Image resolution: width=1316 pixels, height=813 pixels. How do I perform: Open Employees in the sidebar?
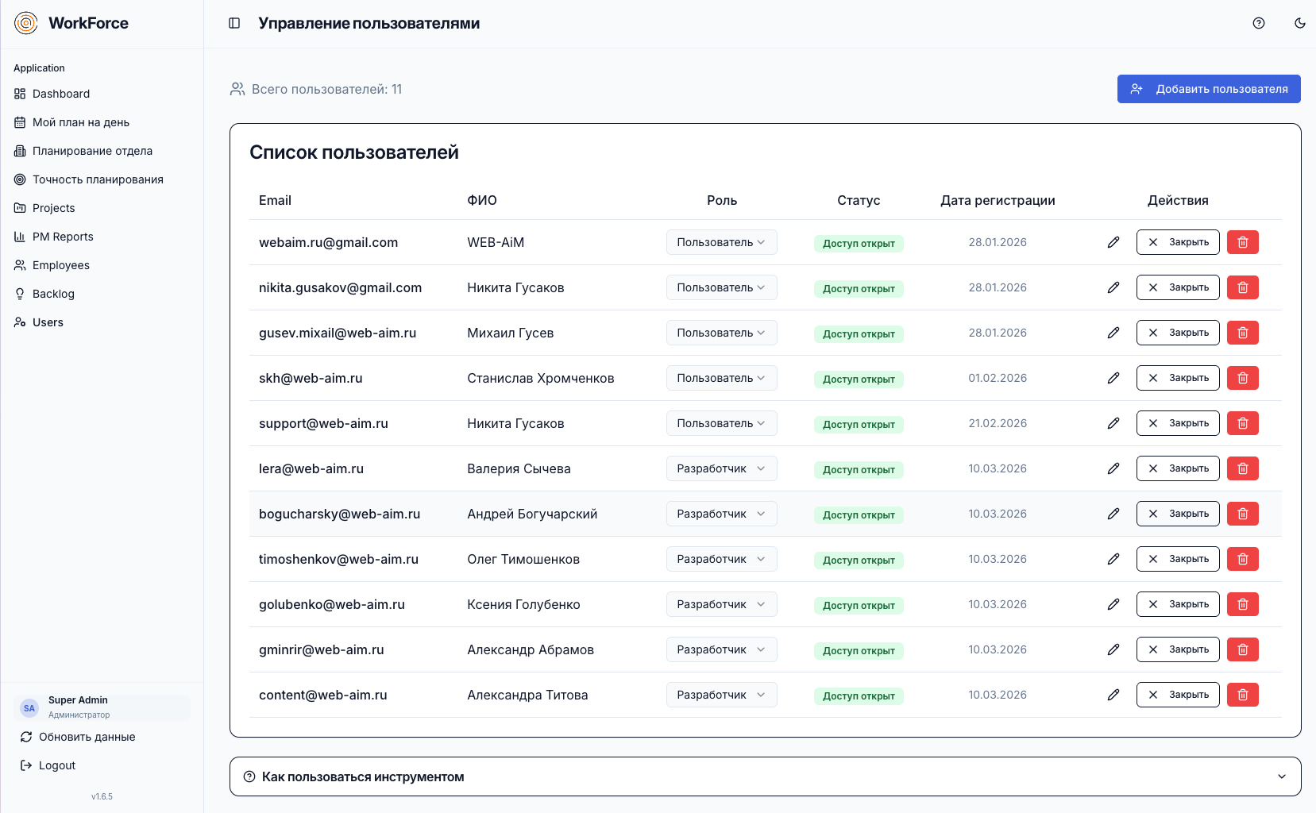[x=61, y=265]
